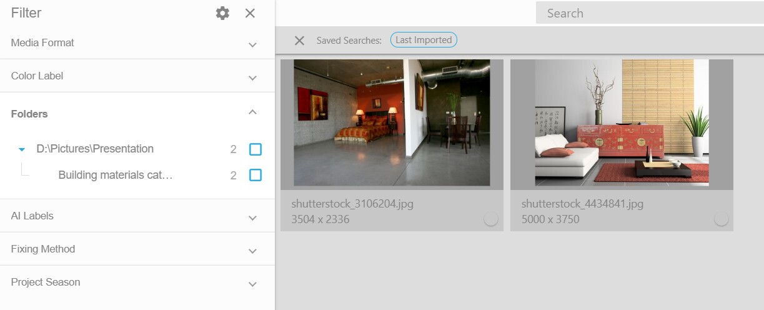Clear the Saved Searches bar
This screenshot has height=310, width=764.
pyautogui.click(x=299, y=41)
